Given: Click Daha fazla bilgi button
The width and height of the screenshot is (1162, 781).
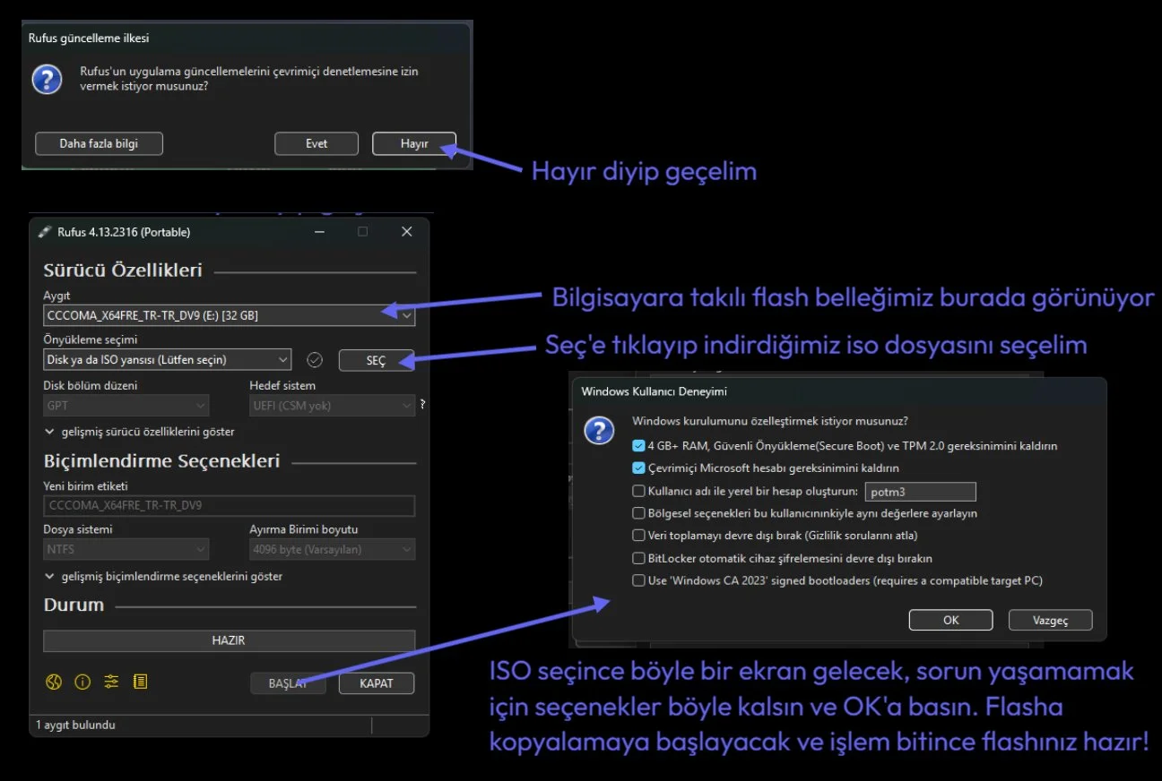Looking at the screenshot, I should pos(99,143).
